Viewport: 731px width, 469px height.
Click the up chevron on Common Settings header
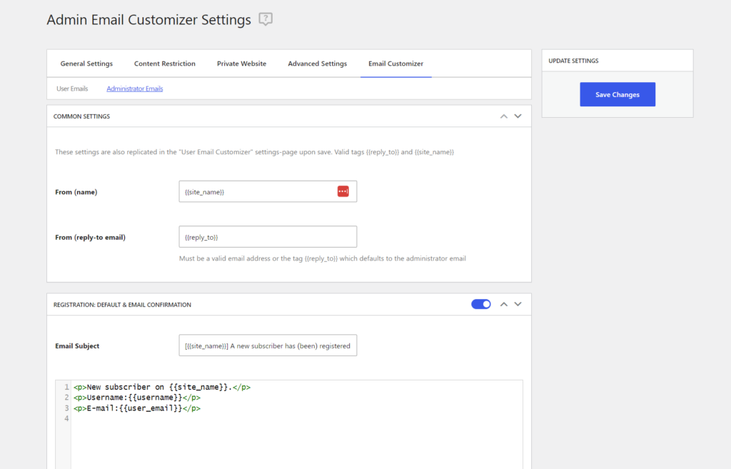503,116
